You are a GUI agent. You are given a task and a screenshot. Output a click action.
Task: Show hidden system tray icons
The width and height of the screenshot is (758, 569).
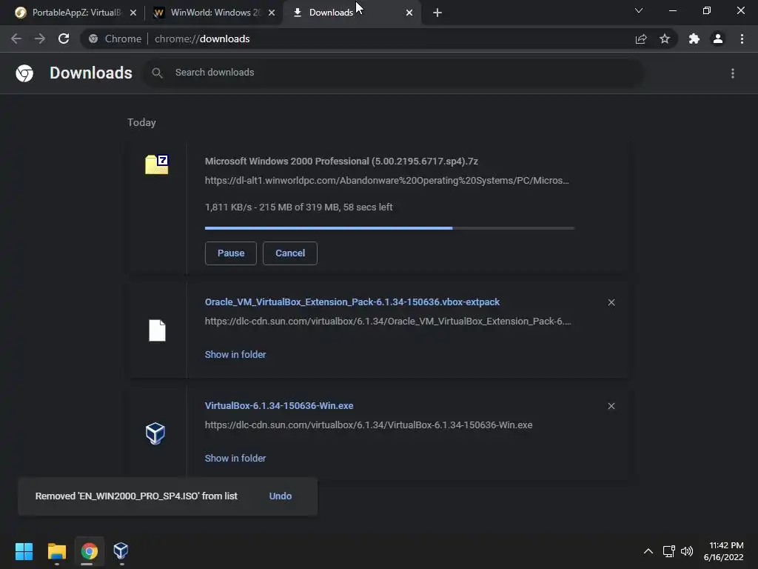pos(648,551)
